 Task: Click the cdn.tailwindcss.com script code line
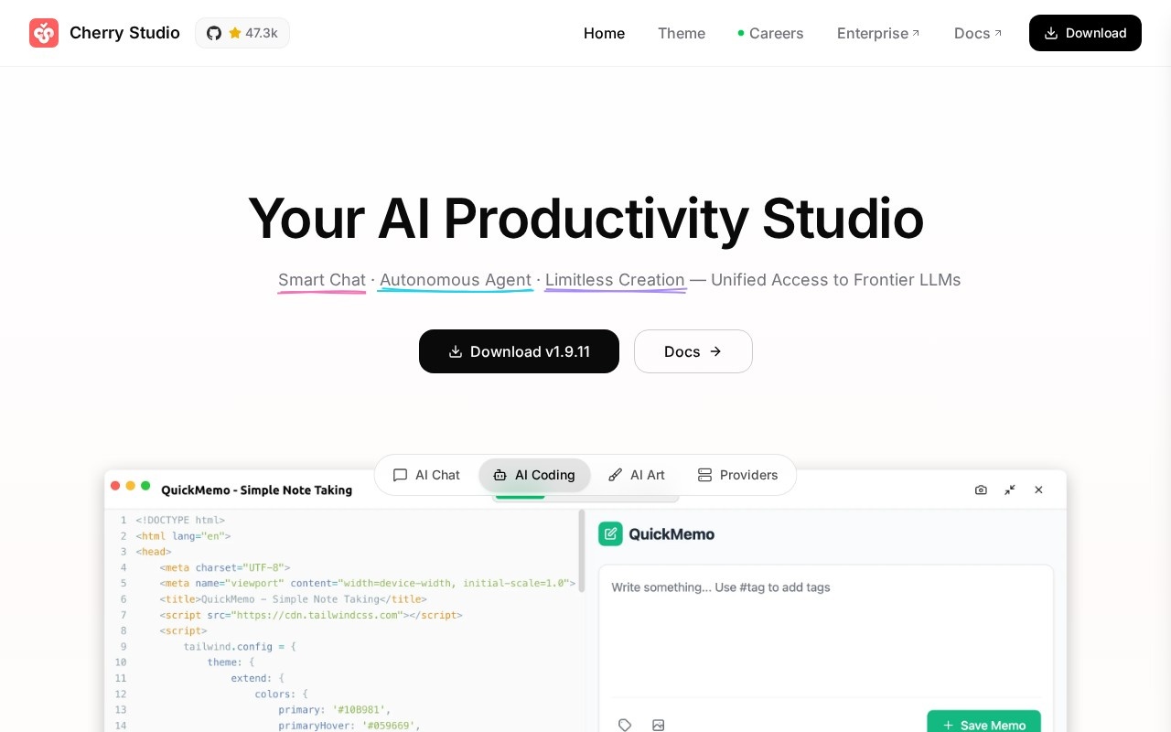point(311,615)
